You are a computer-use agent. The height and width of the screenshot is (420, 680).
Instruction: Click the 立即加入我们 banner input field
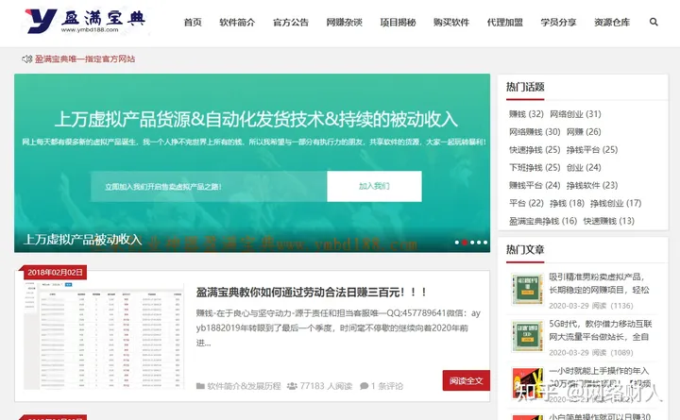(x=209, y=186)
